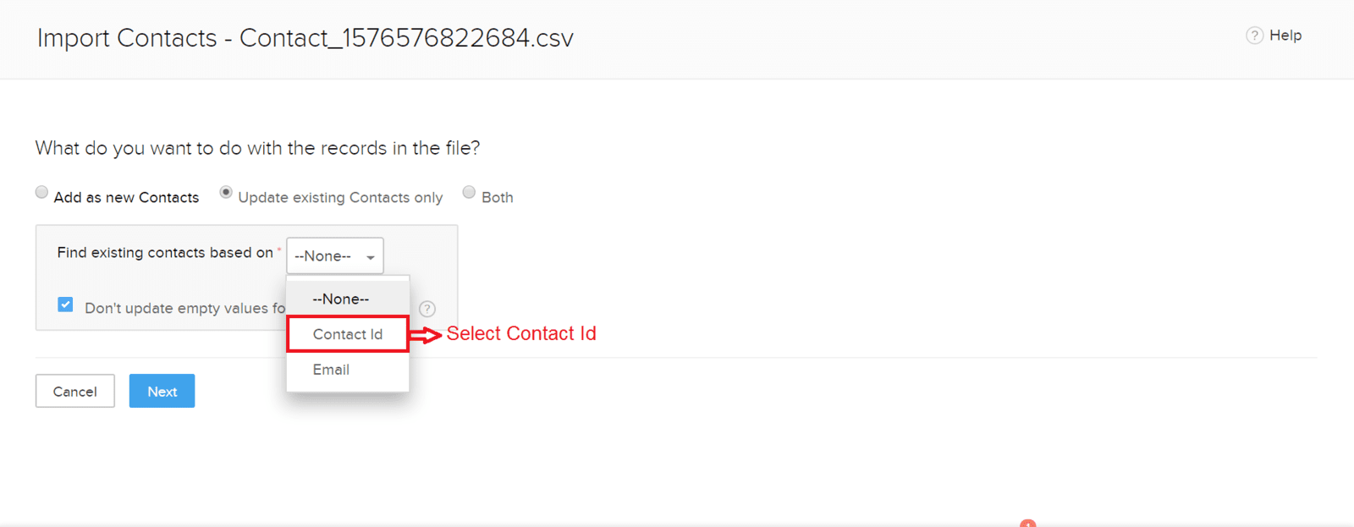
Task: Click the caret arrow of the --None-- combo box
Action: pos(371,257)
